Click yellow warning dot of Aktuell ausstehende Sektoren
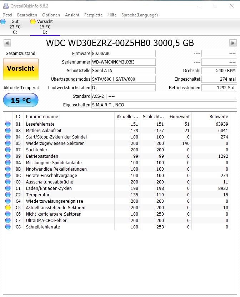This screenshot has width=240, height=297. tap(8, 208)
